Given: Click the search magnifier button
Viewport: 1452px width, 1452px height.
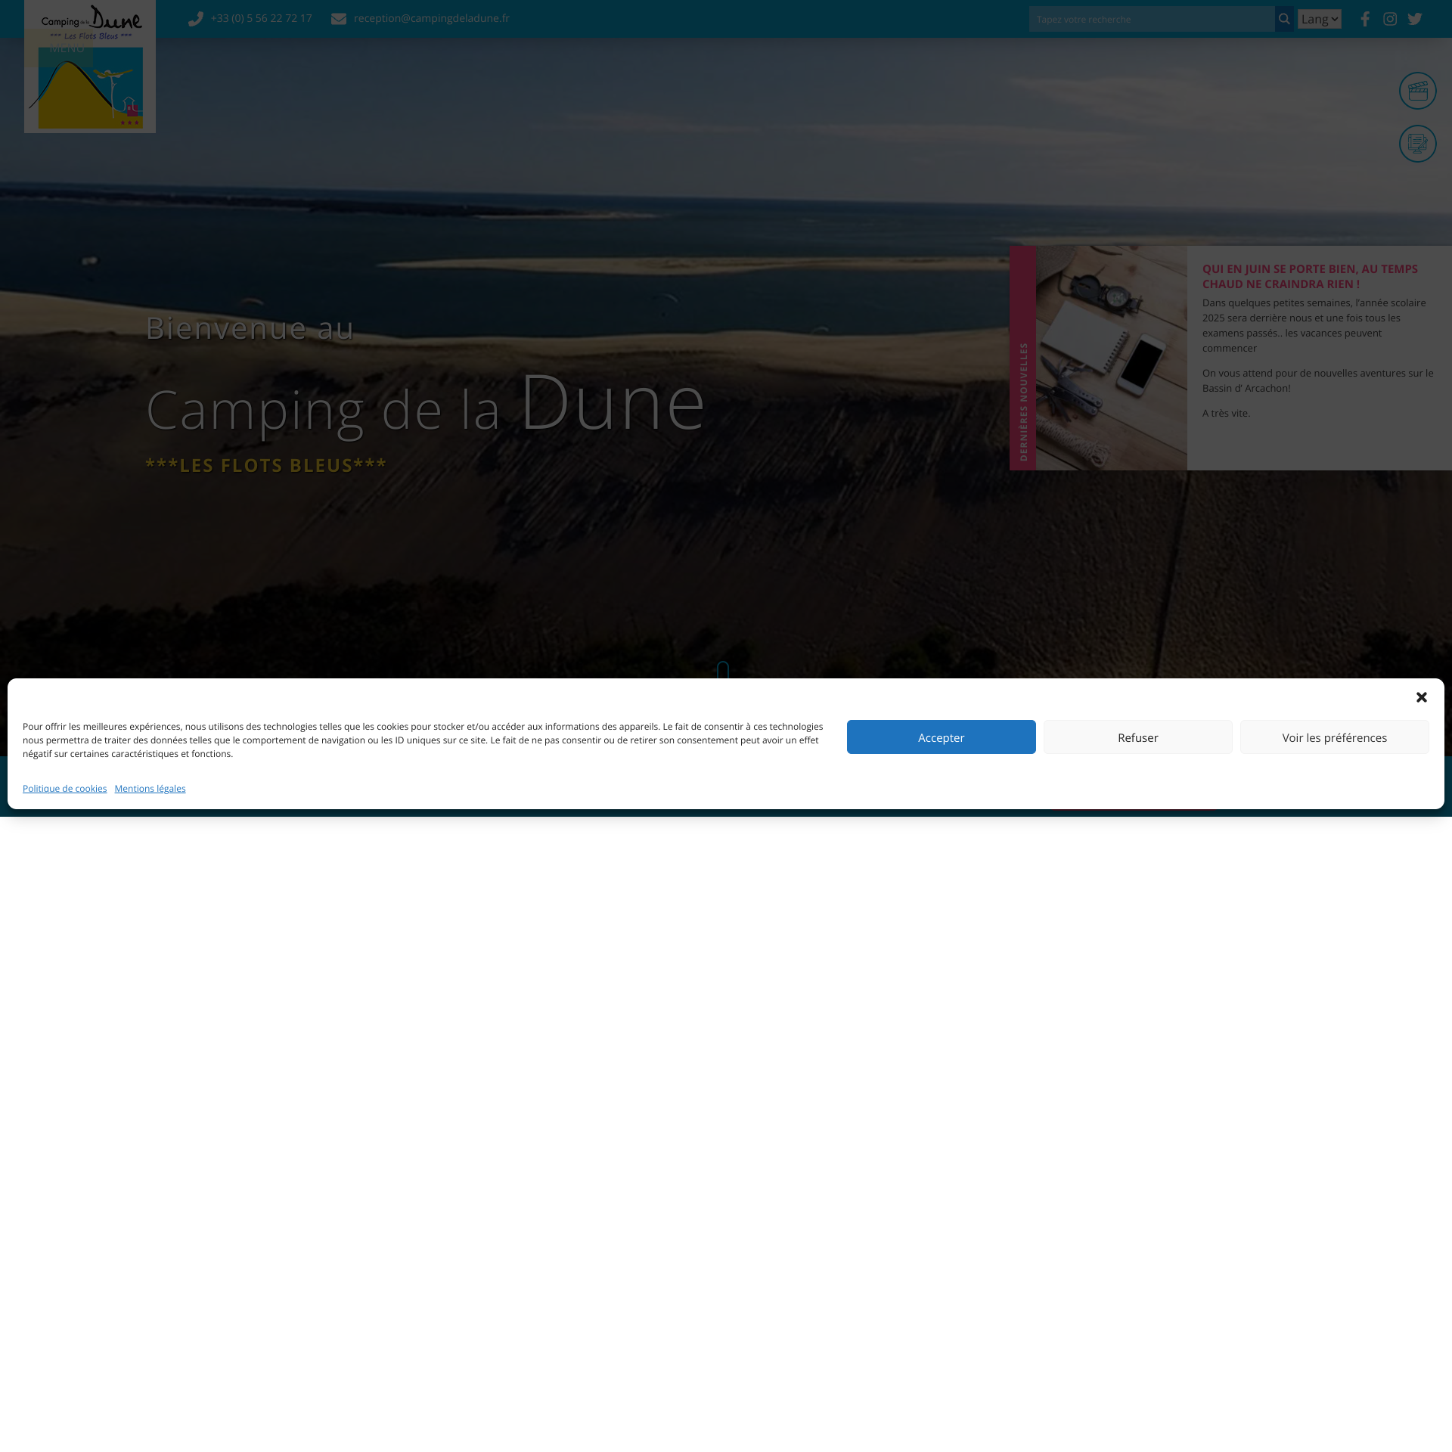Looking at the screenshot, I should 1284,19.
